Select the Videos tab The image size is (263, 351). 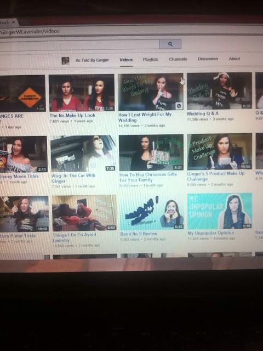point(126,60)
